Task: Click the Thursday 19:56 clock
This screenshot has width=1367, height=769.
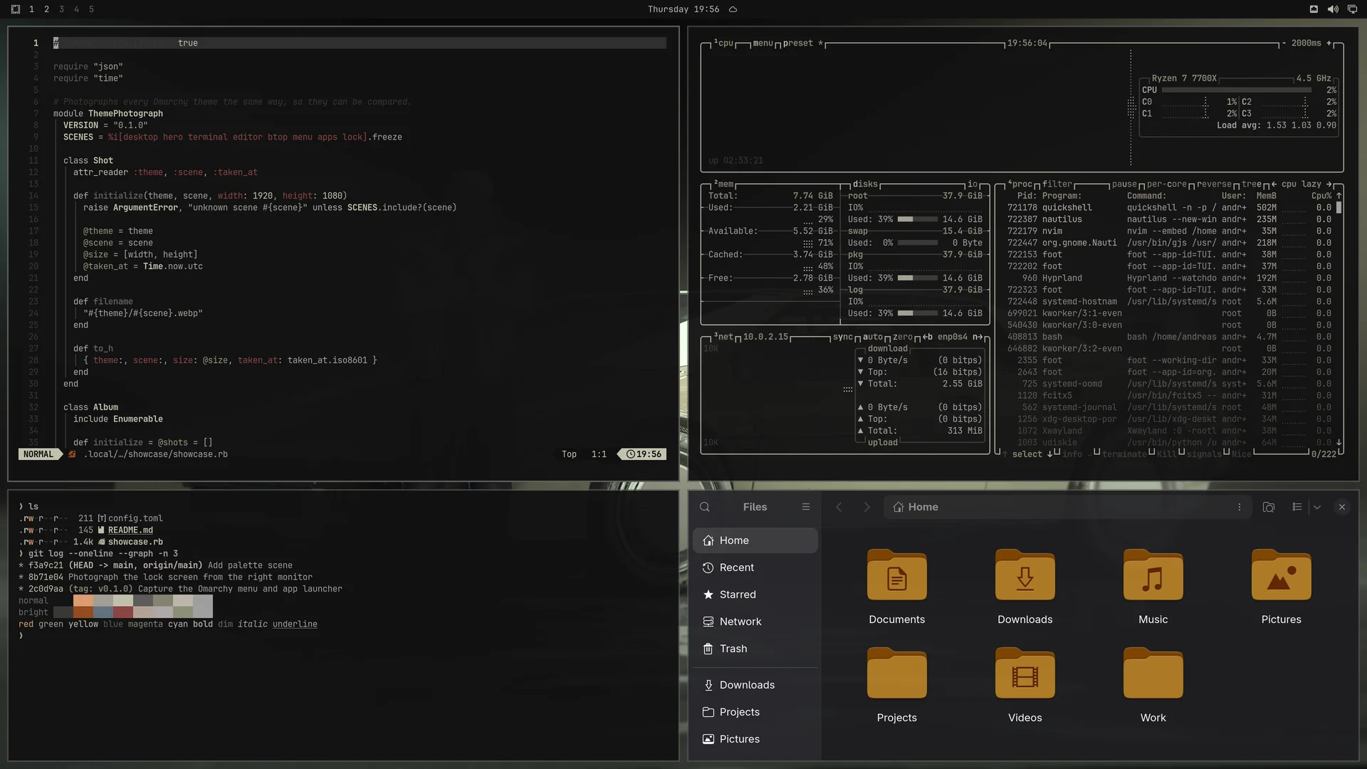Action: click(683, 9)
